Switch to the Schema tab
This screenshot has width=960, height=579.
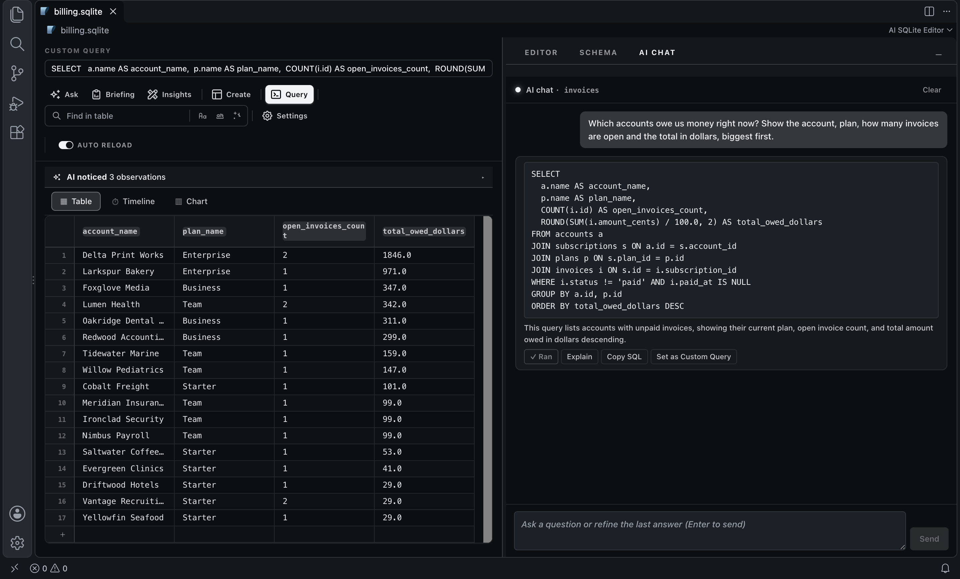click(x=598, y=52)
